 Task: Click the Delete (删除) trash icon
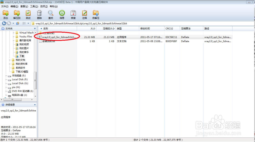39,15
